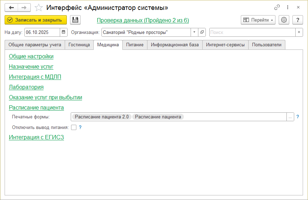This screenshot has width=308, height=200.
Task: Click into the На дату field
Action: coord(42,32)
